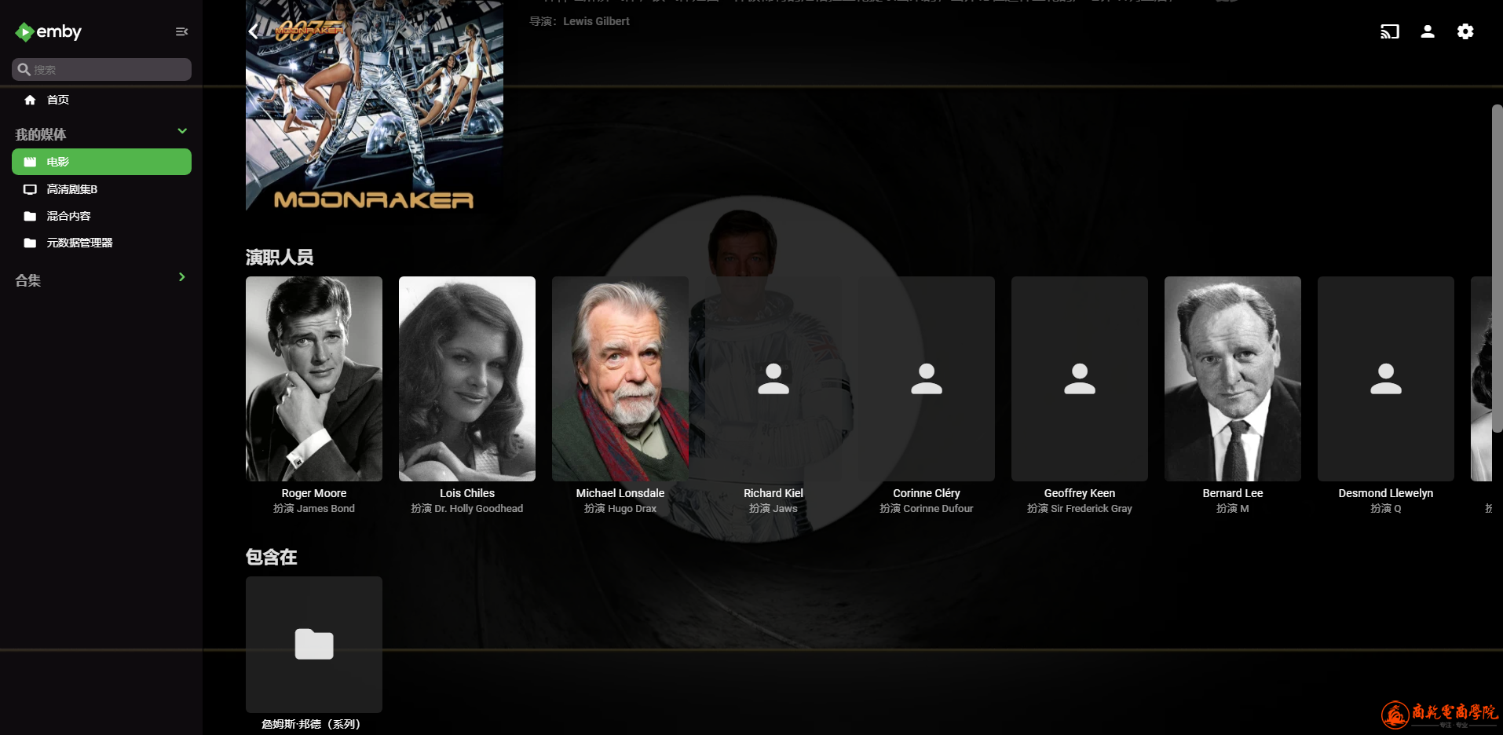Click the home icon in sidebar
Image resolution: width=1503 pixels, height=735 pixels.
coord(30,100)
